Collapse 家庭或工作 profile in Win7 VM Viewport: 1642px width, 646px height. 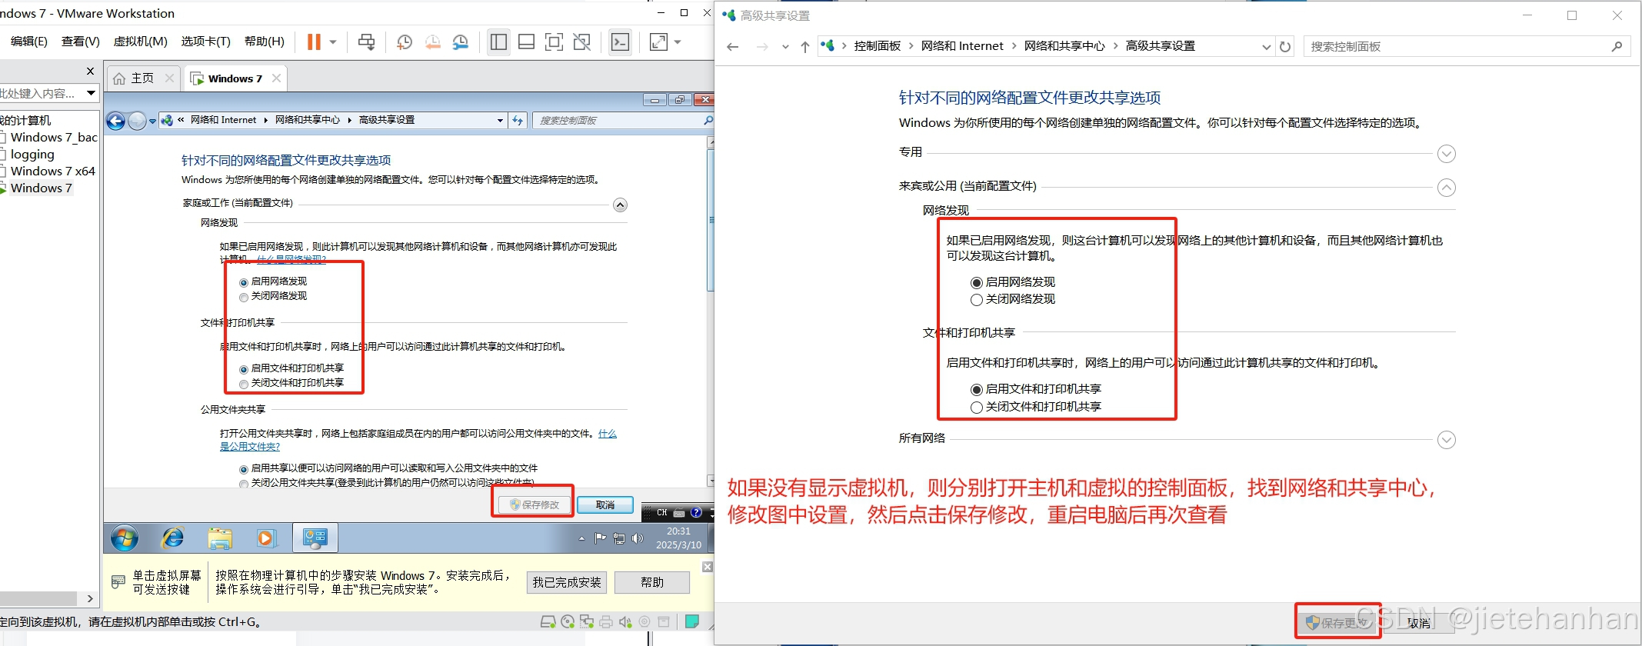[620, 205]
